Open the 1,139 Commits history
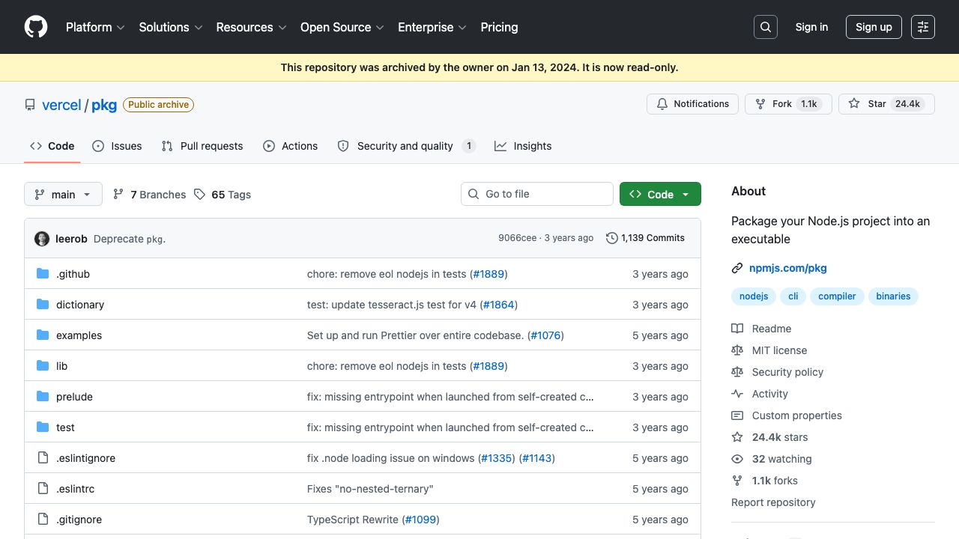The width and height of the screenshot is (959, 539). [646, 238]
